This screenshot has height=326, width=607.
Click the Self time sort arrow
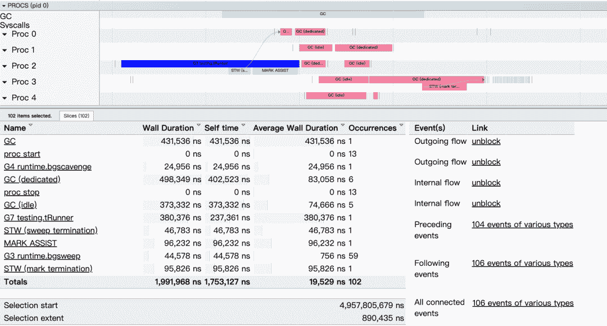coord(243,126)
